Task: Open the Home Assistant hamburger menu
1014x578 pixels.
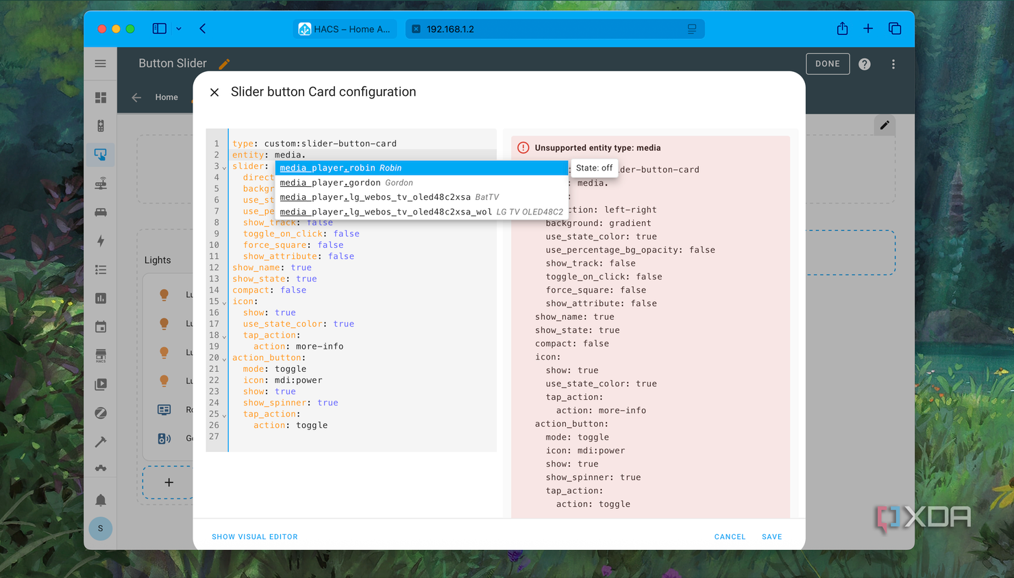Action: click(101, 64)
